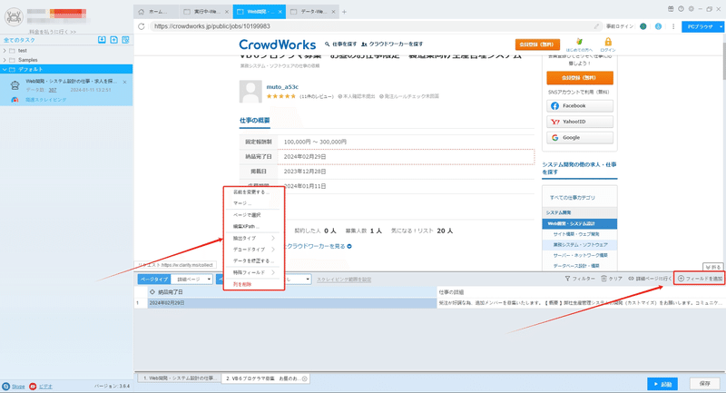Click the third task panel toolbar icon

(x=125, y=40)
